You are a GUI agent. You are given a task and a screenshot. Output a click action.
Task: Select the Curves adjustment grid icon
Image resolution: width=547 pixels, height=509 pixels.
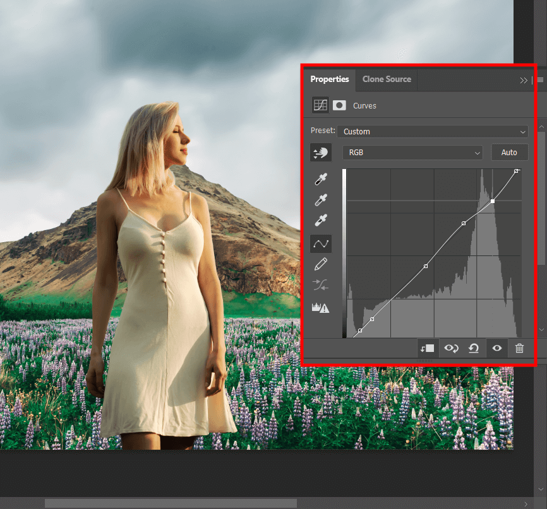point(320,105)
